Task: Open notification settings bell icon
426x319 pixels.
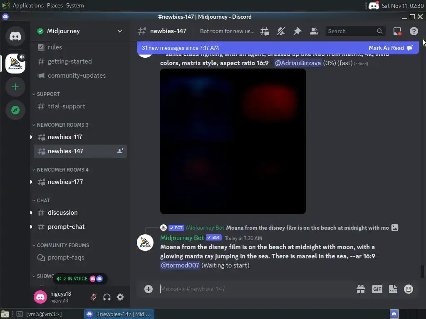Action: [x=281, y=31]
